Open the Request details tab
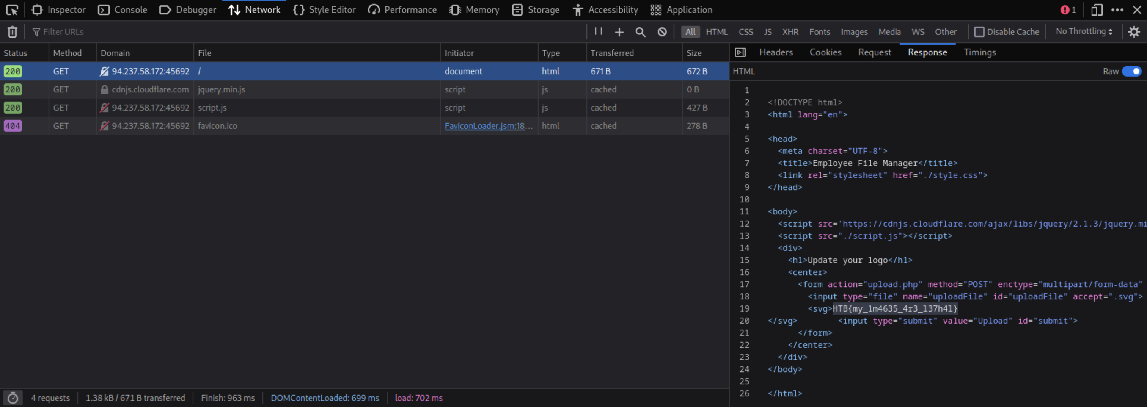This screenshot has height=407, width=1147. 875,52
